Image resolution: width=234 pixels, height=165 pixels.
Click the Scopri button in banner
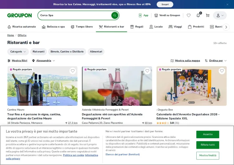[165, 4]
